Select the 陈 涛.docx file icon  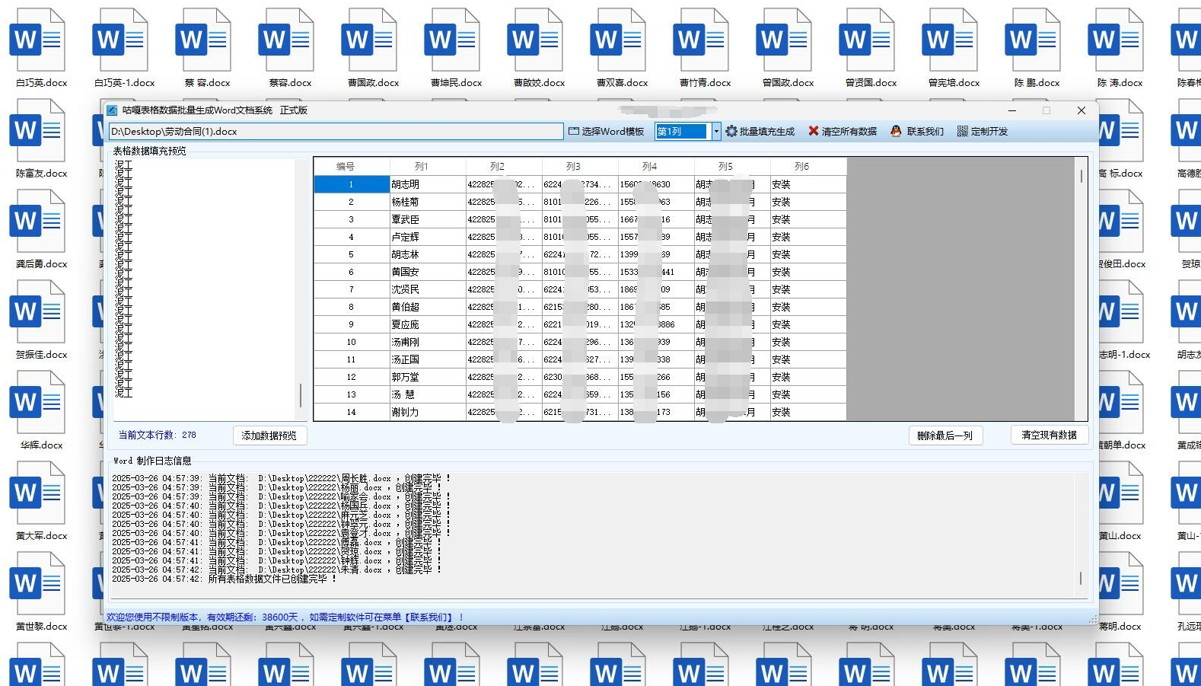pos(1116,40)
